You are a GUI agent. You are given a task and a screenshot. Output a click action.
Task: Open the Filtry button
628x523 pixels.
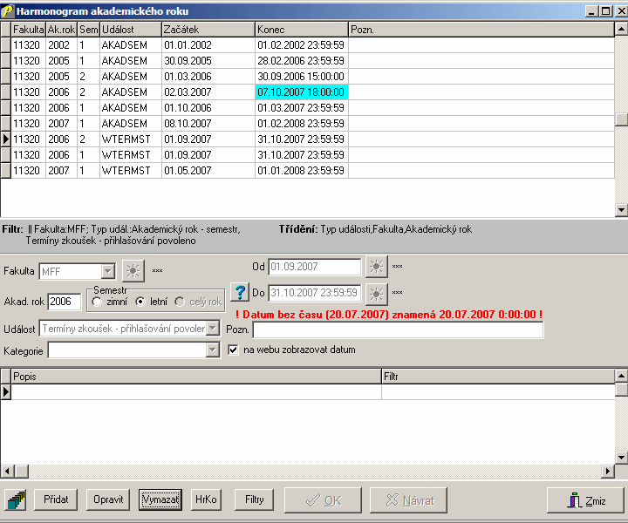coord(255,499)
